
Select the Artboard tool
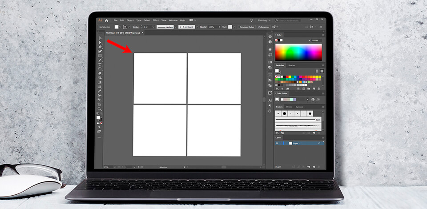[99, 104]
